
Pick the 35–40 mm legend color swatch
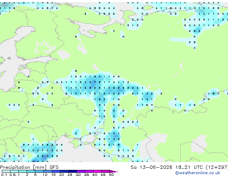tap(89, 171)
